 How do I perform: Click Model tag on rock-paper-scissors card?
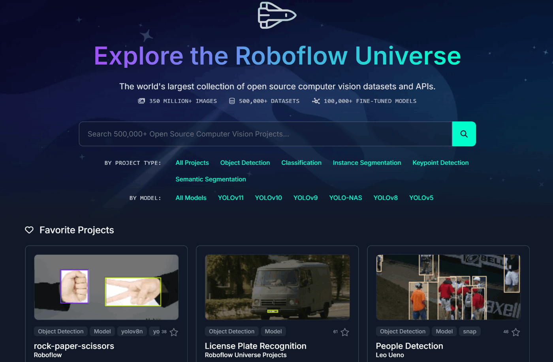coord(102,332)
